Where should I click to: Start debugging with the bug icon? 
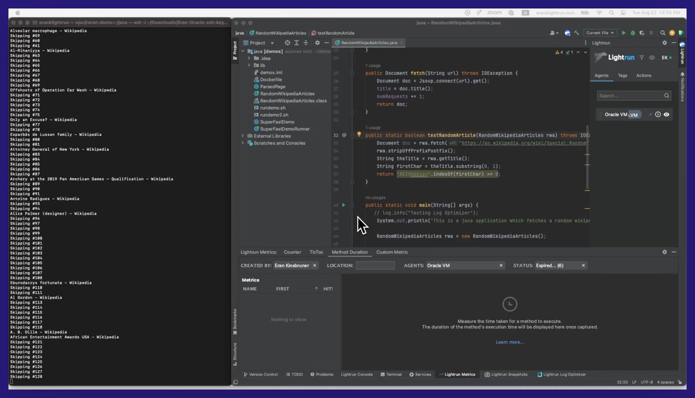click(x=632, y=33)
